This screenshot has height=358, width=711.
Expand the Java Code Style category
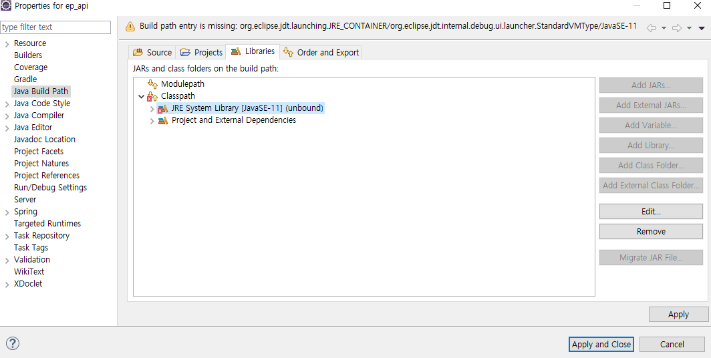pyautogui.click(x=7, y=104)
